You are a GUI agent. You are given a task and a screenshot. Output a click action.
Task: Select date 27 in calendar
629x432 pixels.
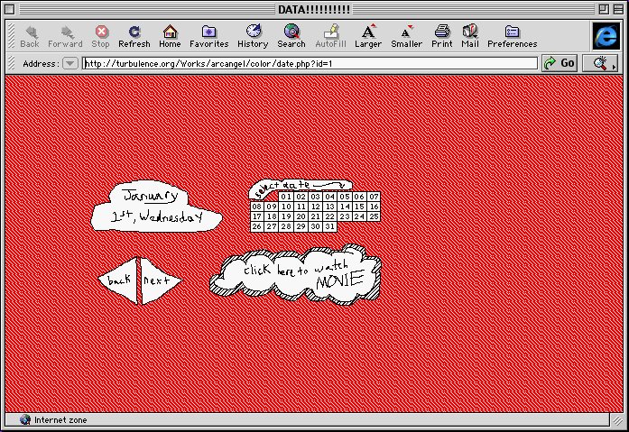click(272, 226)
